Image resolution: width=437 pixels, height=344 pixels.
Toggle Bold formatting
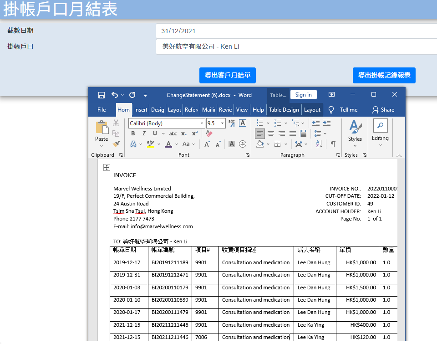pos(133,133)
